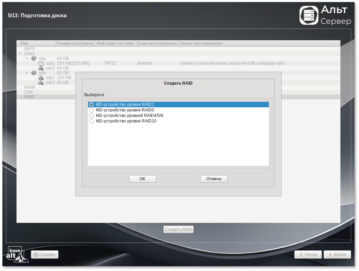Click the sda hard disk icon
Viewport: 359px width, 271px height.
tap(34, 58)
